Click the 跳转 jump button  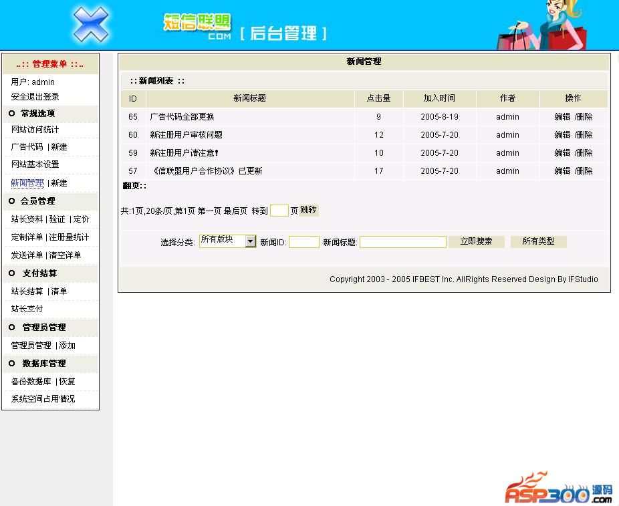(x=308, y=211)
